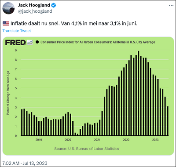Click the last bar showing 3.1 percent

point(168,121)
